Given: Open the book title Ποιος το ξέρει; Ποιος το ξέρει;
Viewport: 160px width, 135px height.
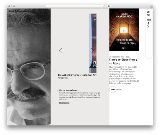Looking at the screenshot, I should point(123,62).
